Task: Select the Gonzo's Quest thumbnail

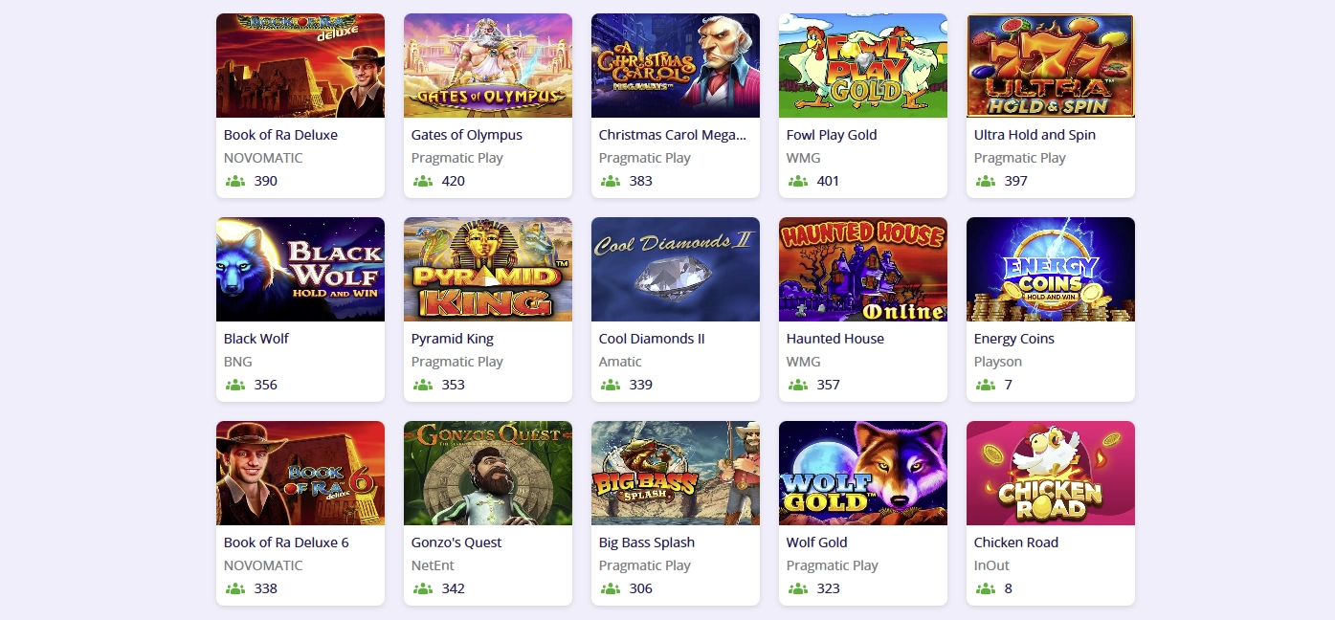Action: [x=487, y=473]
